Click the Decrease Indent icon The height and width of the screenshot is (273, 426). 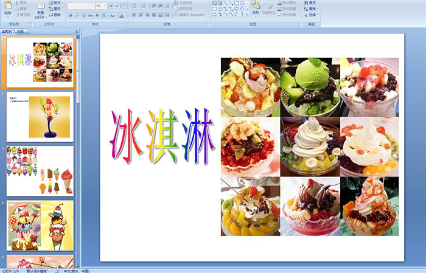[154, 6]
